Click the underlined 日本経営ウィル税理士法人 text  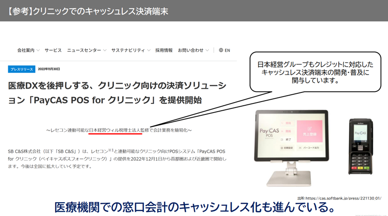[x=115, y=130]
